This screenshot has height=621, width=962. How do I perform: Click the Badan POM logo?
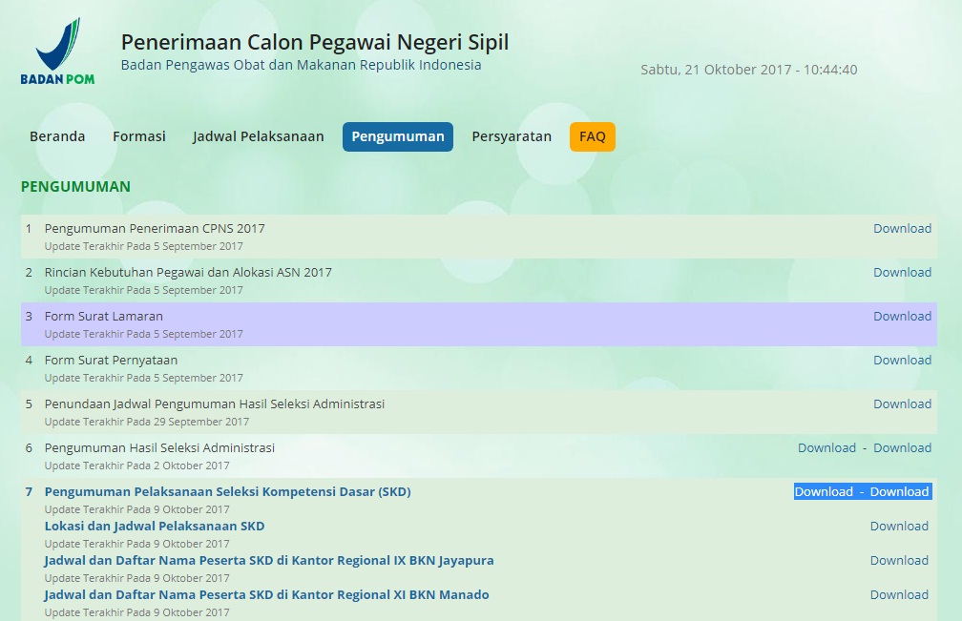(x=59, y=51)
